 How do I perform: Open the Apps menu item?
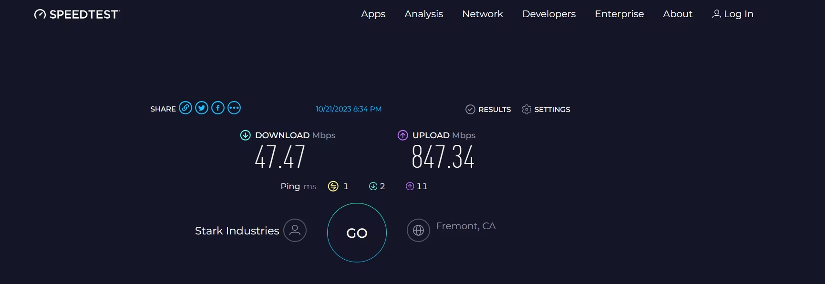point(373,14)
